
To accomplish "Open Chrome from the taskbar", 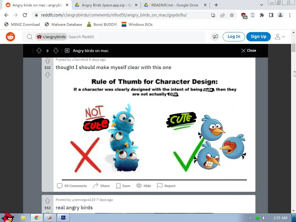I will coord(36,218).
